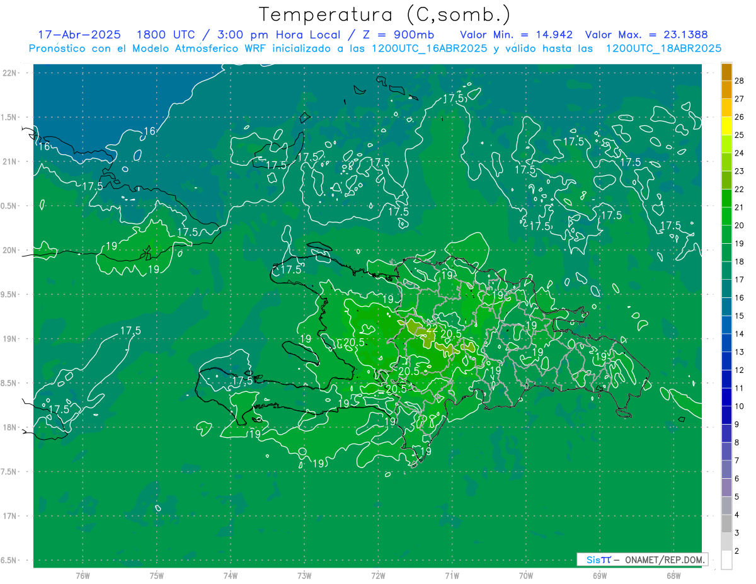This screenshot has width=756, height=584.
Task: Click the '18N' latitude axis label
Action: [x=9, y=427]
